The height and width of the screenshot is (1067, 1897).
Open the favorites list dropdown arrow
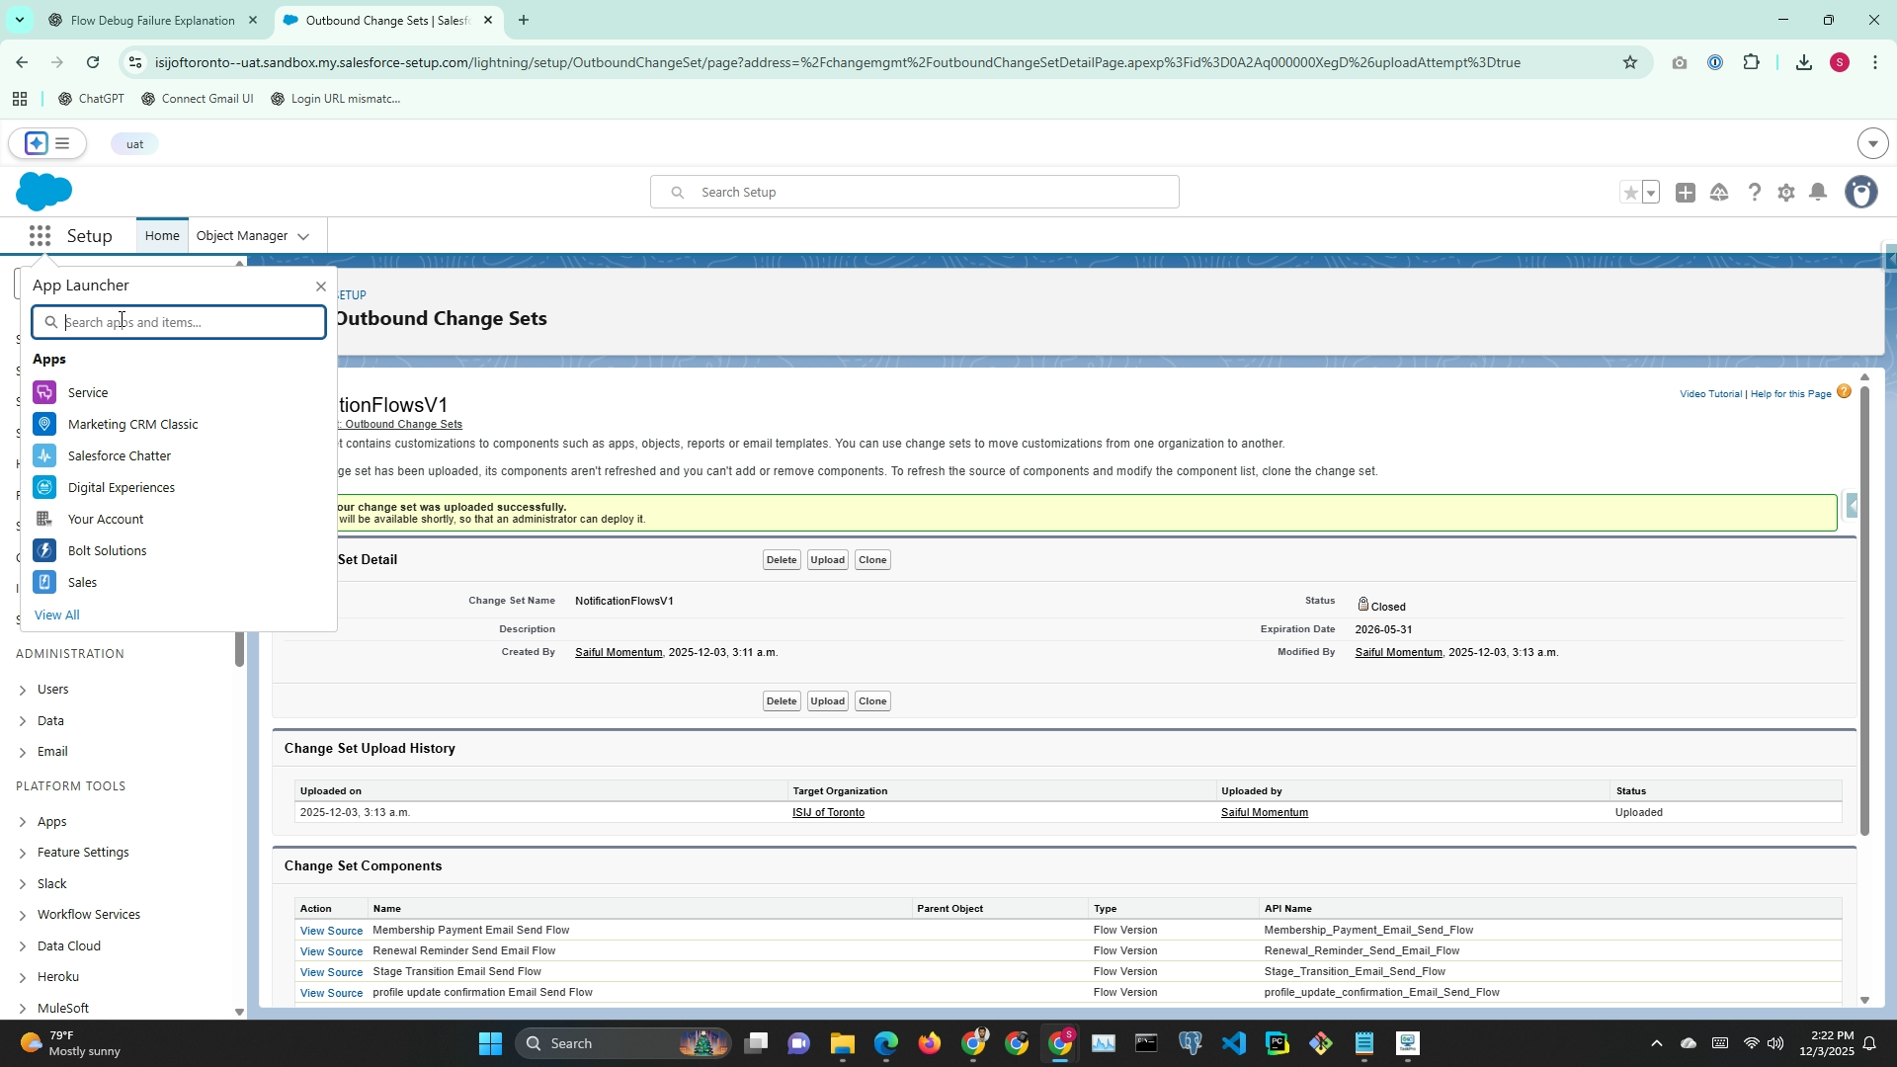[1651, 193]
